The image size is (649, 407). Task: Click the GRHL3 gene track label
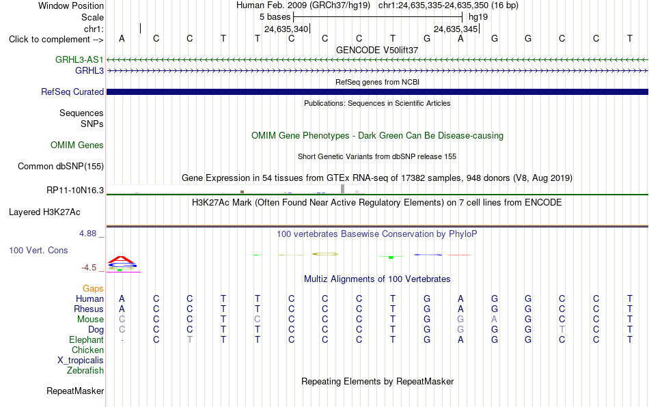click(89, 71)
